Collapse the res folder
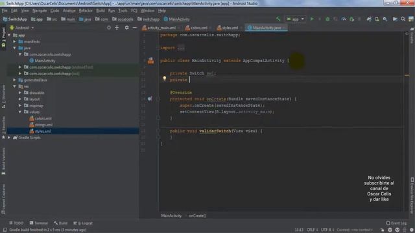The width and height of the screenshot is (415, 233). (14, 86)
